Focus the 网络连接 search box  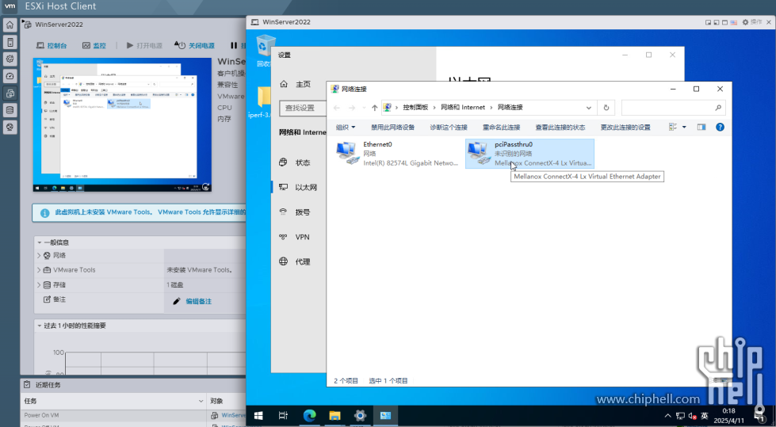(x=673, y=108)
